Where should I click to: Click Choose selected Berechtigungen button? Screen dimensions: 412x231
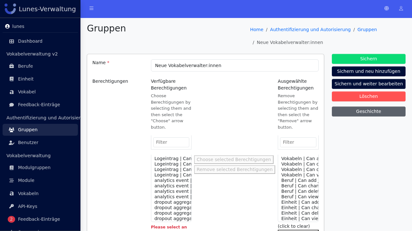tap(234, 159)
